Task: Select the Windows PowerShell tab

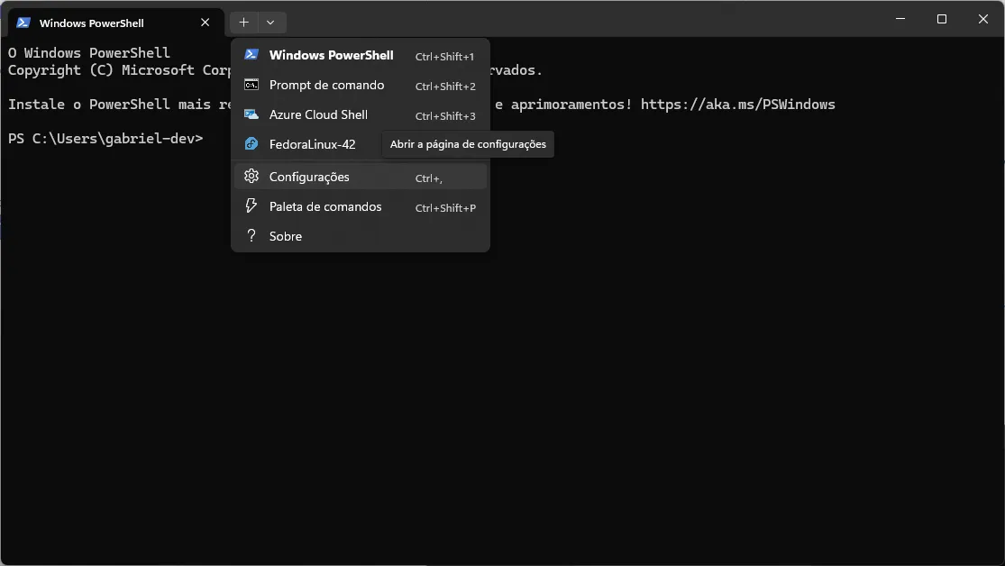Action: [x=116, y=23]
